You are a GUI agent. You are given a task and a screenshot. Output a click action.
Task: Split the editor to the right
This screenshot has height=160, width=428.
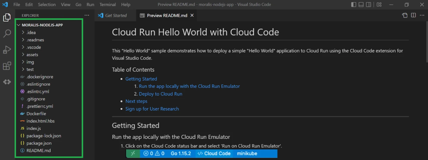(413, 15)
